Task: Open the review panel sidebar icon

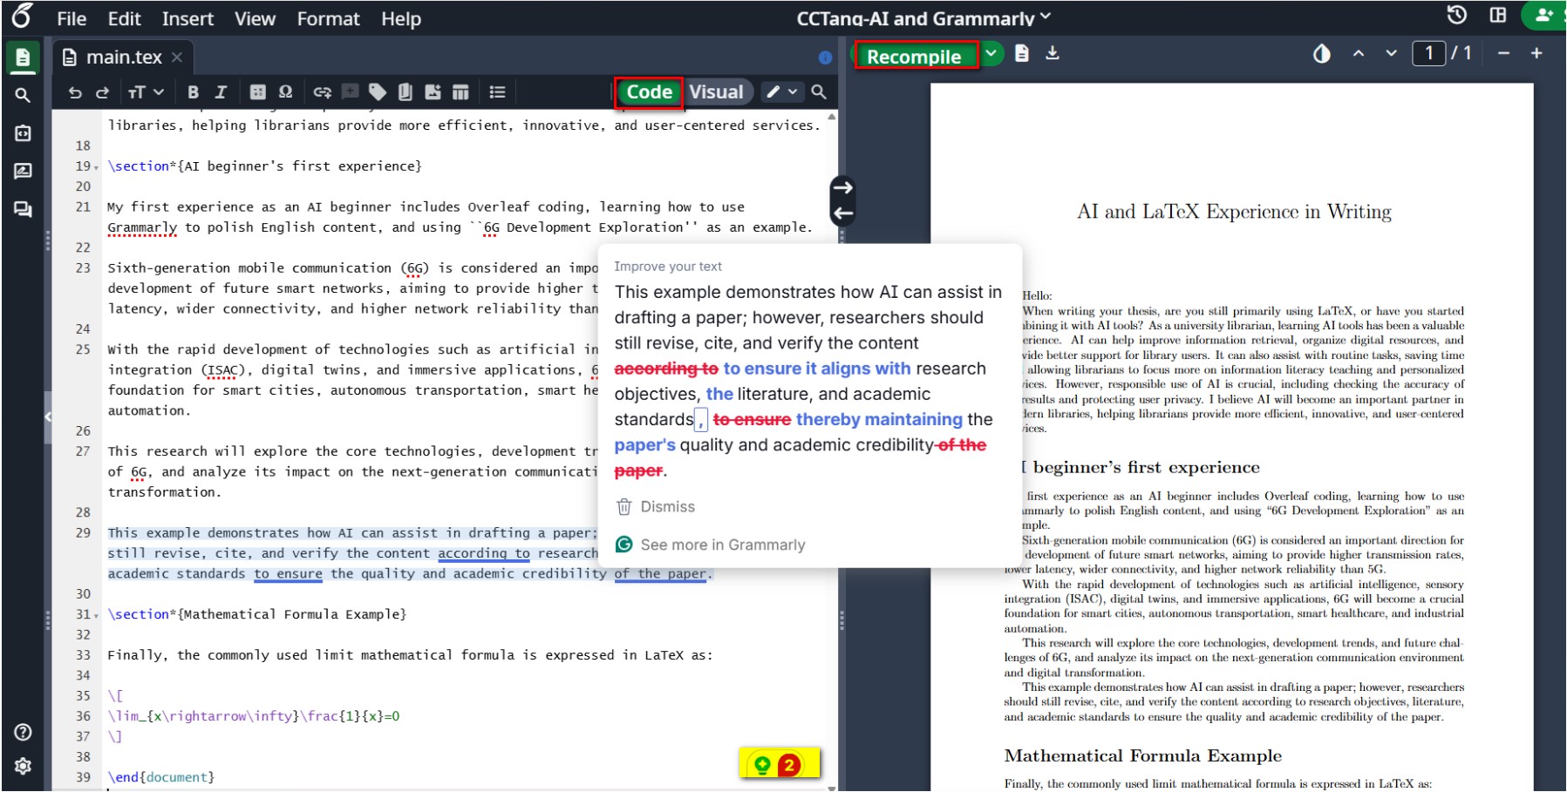Action: click(23, 171)
